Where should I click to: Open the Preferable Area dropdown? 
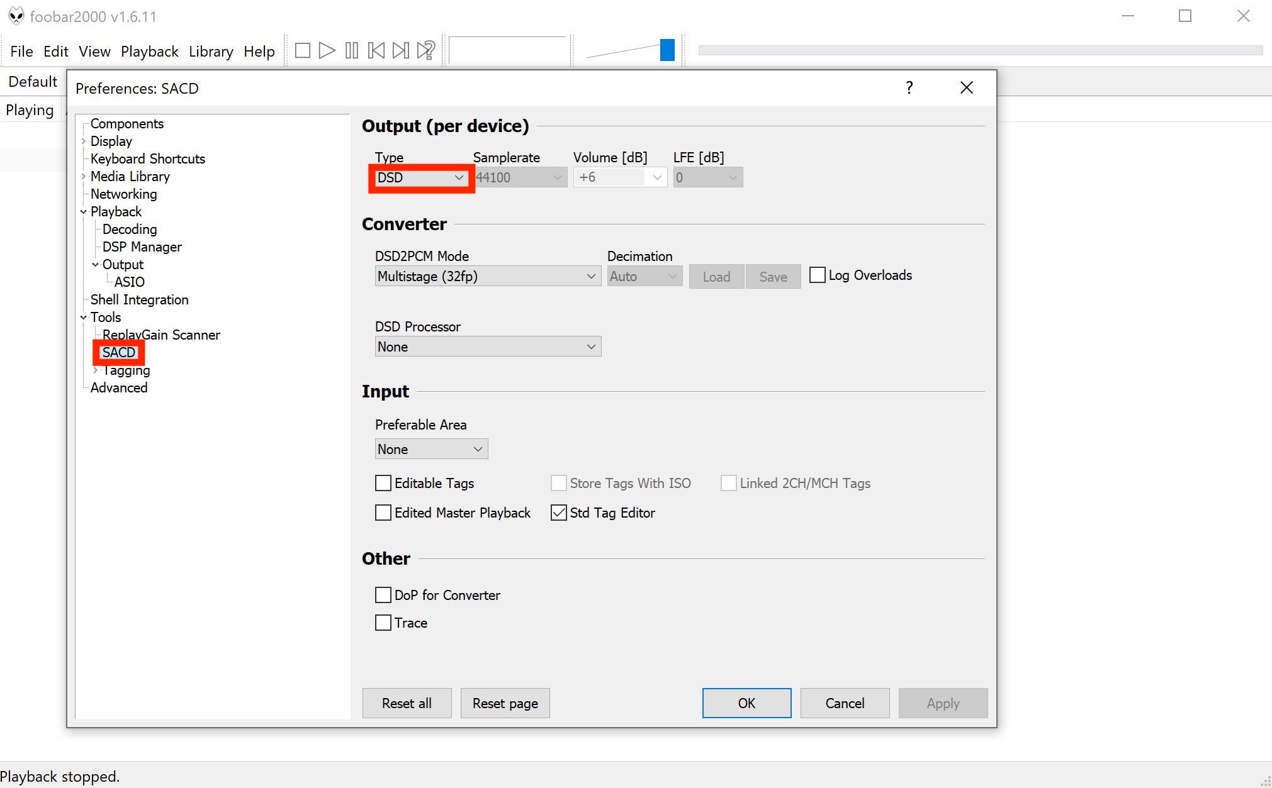click(431, 449)
